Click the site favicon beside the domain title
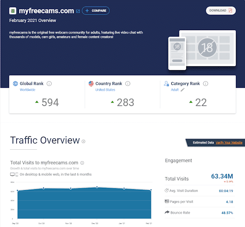 13,11
